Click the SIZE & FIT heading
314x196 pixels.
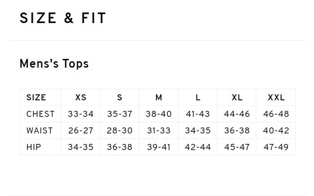pyautogui.click(x=63, y=18)
